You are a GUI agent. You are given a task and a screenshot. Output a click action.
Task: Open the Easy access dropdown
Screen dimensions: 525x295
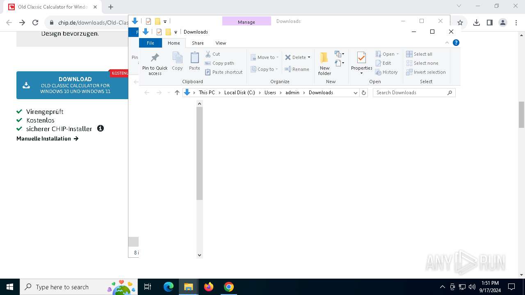coord(339,63)
